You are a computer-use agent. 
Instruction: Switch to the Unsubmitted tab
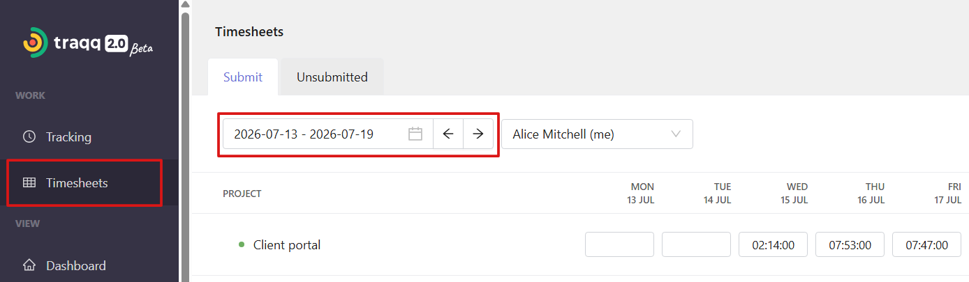tap(332, 77)
